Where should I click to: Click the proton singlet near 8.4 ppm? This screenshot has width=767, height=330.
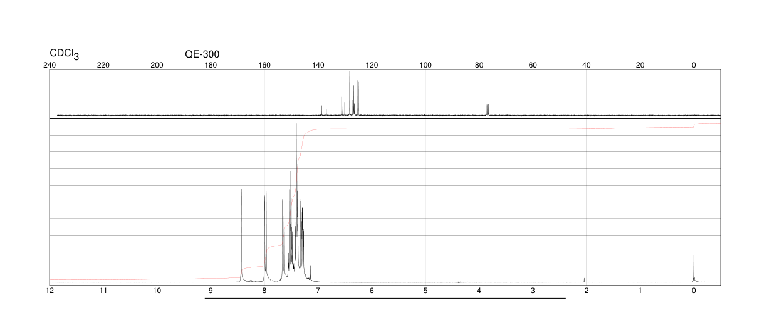click(x=241, y=235)
